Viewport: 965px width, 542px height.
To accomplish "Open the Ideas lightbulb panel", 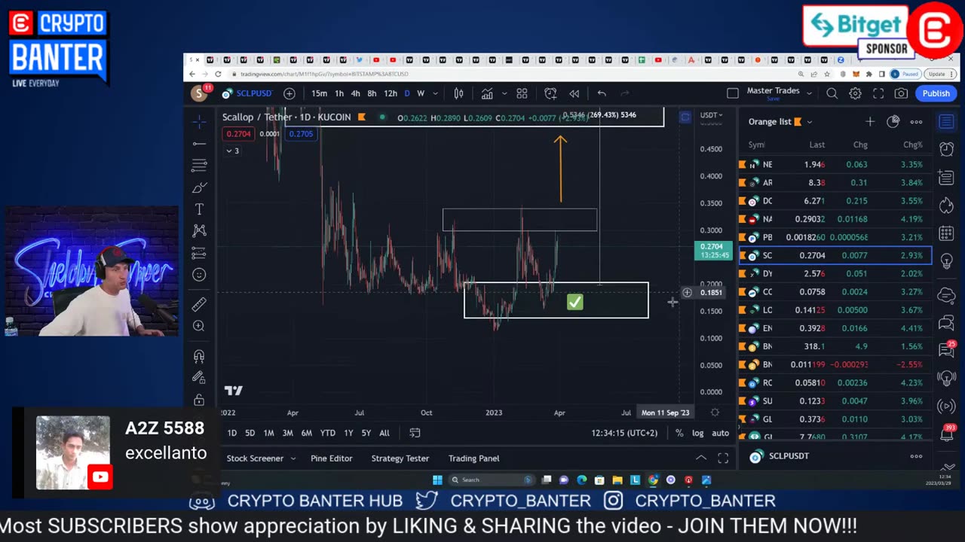I will coord(947,261).
